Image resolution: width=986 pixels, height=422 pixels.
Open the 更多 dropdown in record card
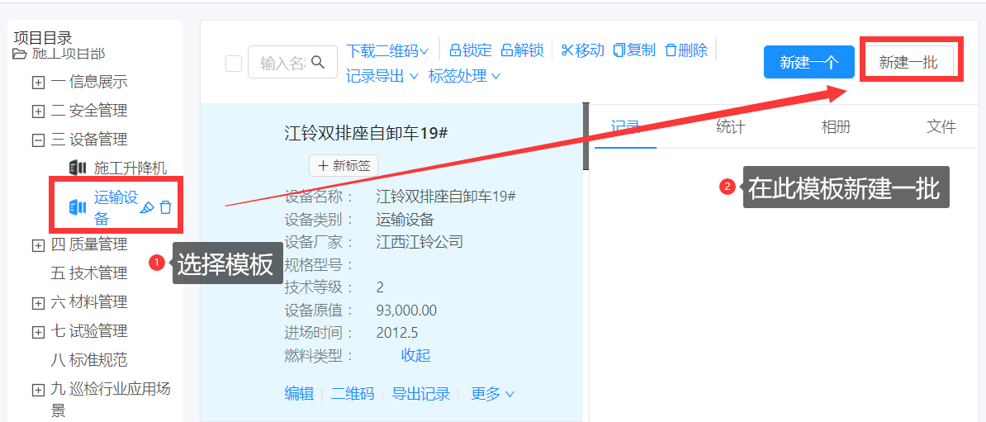coord(492,394)
